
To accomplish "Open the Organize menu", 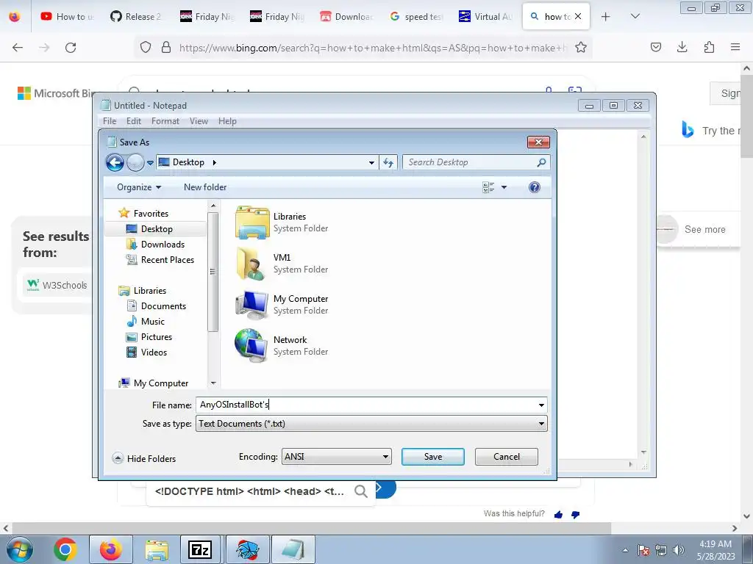I will [139, 187].
